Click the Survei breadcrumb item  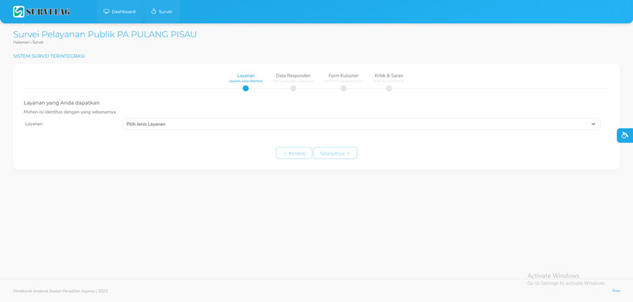(38, 42)
